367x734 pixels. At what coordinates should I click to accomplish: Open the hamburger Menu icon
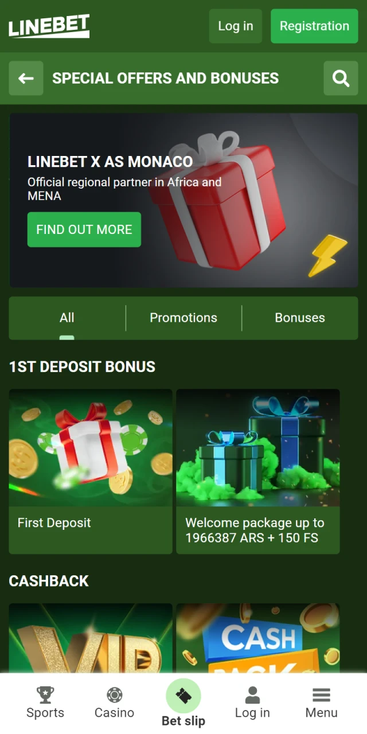pyautogui.click(x=321, y=695)
